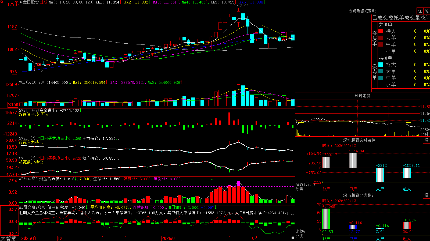
Task: Click the 强势线: 3.000 label
Action: point(137,179)
